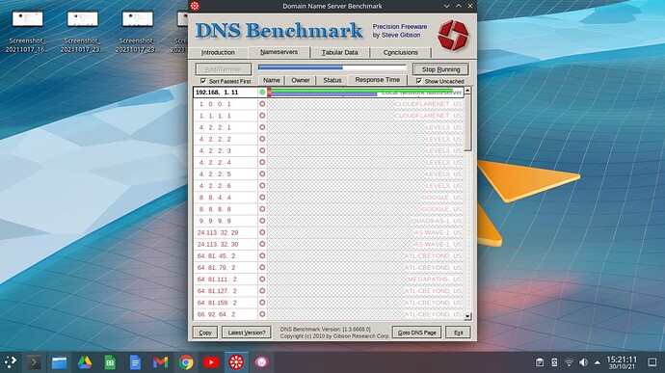The image size is (665, 373).
Task: Click the status circle for 24.113.32.29
Action: coord(262,232)
